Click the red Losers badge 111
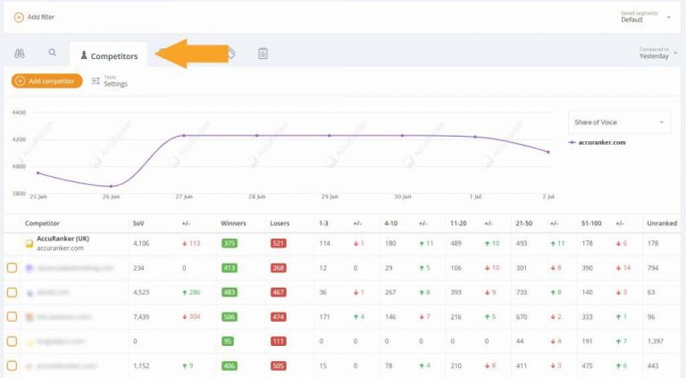This screenshot has width=686, height=378. coord(279,341)
